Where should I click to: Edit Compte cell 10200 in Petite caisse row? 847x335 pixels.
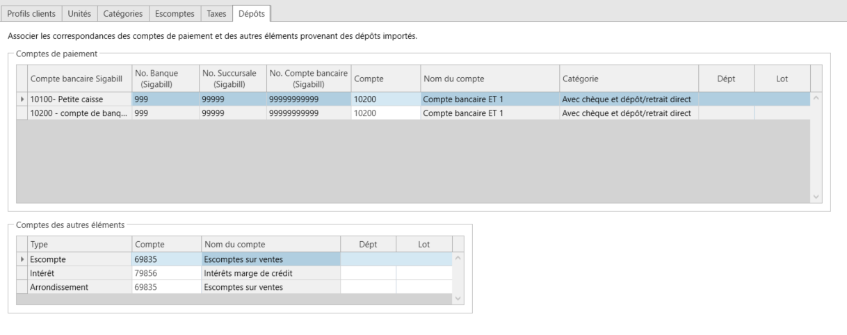386,99
